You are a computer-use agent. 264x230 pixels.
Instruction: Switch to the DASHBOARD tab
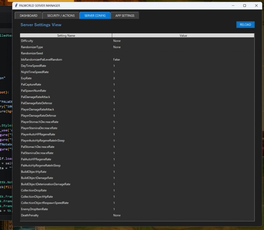28,16
